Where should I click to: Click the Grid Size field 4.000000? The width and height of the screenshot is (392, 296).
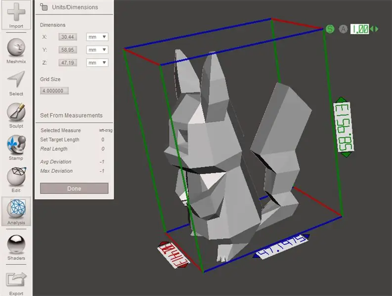(54, 91)
